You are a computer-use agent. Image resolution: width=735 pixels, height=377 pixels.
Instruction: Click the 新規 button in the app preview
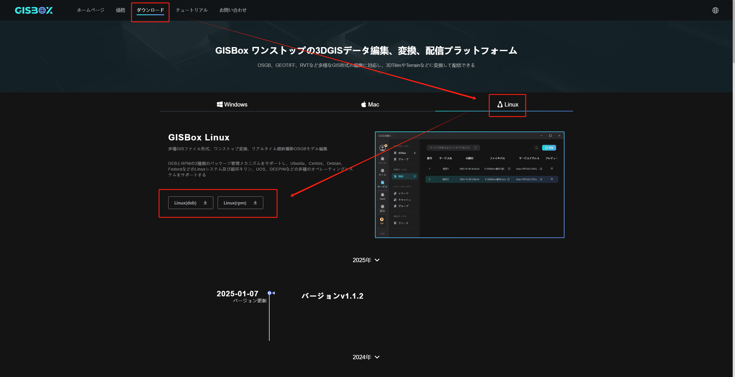549,148
